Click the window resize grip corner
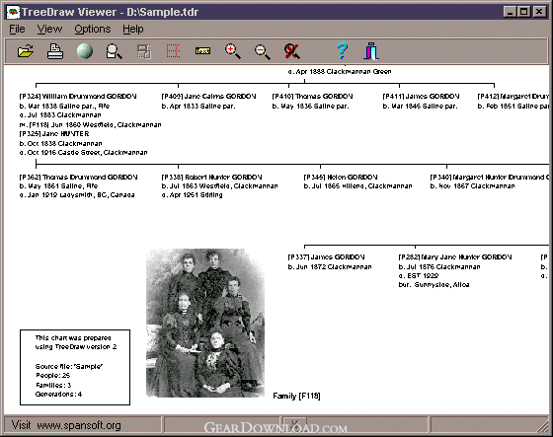 [543, 426]
